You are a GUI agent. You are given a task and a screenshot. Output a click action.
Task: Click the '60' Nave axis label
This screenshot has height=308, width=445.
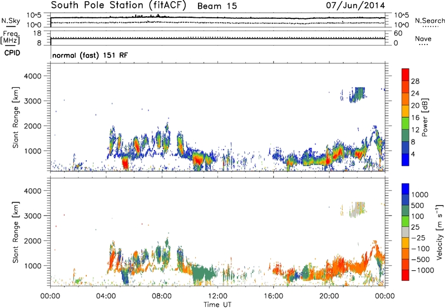click(x=398, y=33)
